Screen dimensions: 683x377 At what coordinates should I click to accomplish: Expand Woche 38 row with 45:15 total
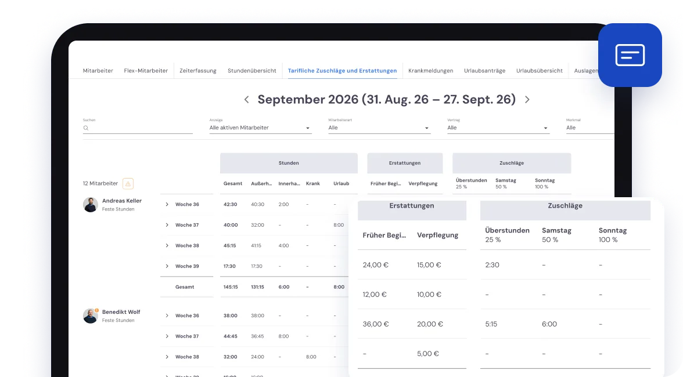coord(167,246)
